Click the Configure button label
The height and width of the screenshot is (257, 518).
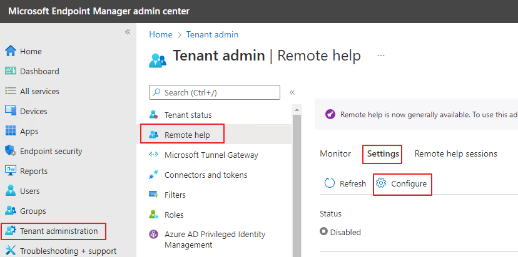click(409, 183)
